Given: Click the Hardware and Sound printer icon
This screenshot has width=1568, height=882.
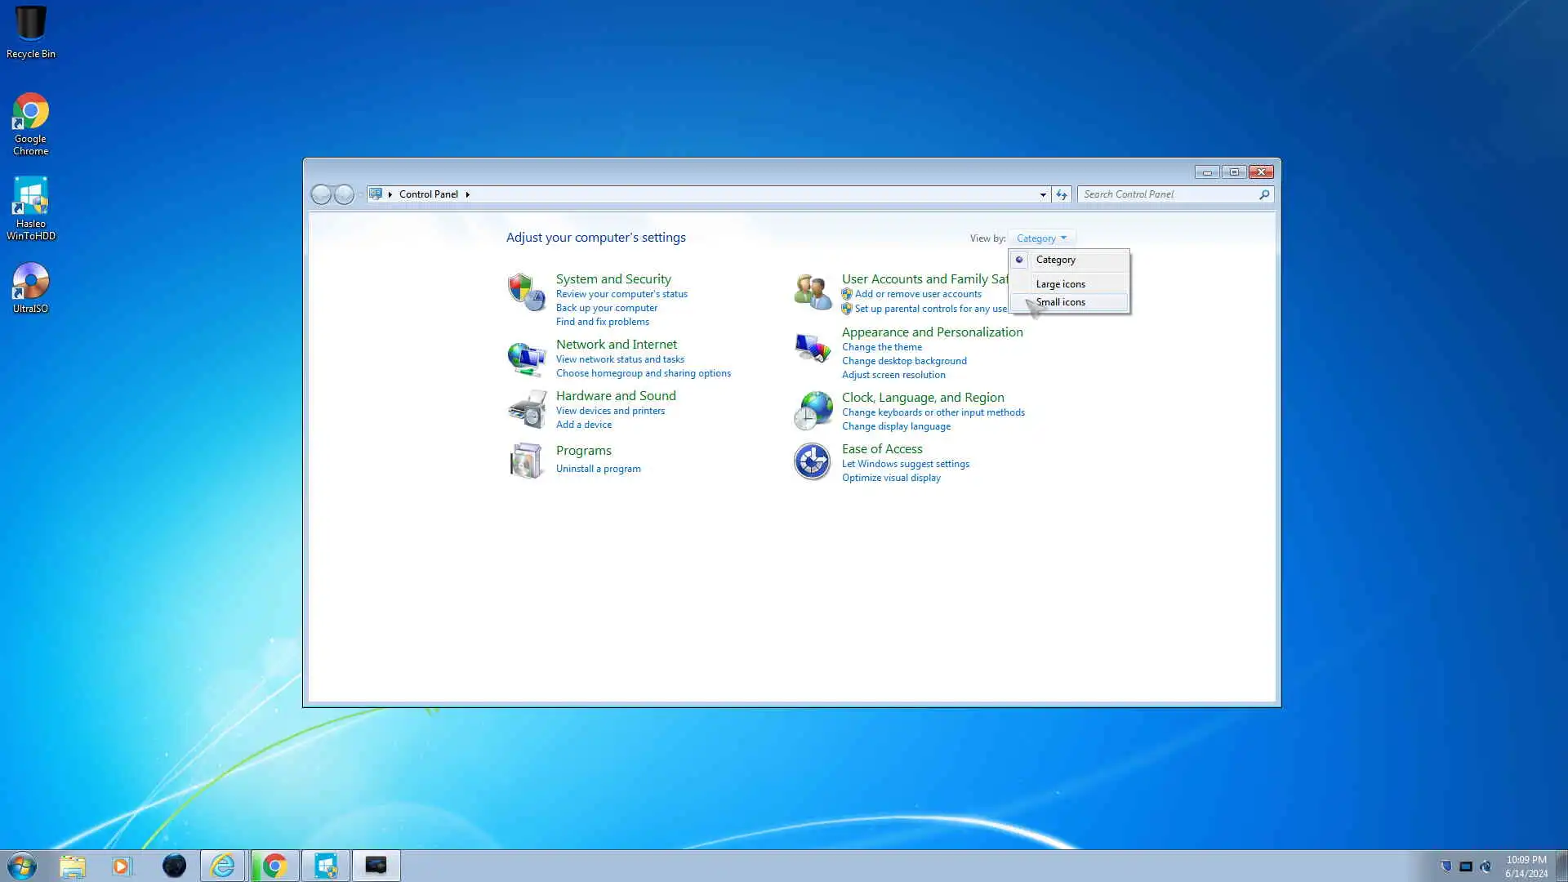Looking at the screenshot, I should (x=526, y=409).
